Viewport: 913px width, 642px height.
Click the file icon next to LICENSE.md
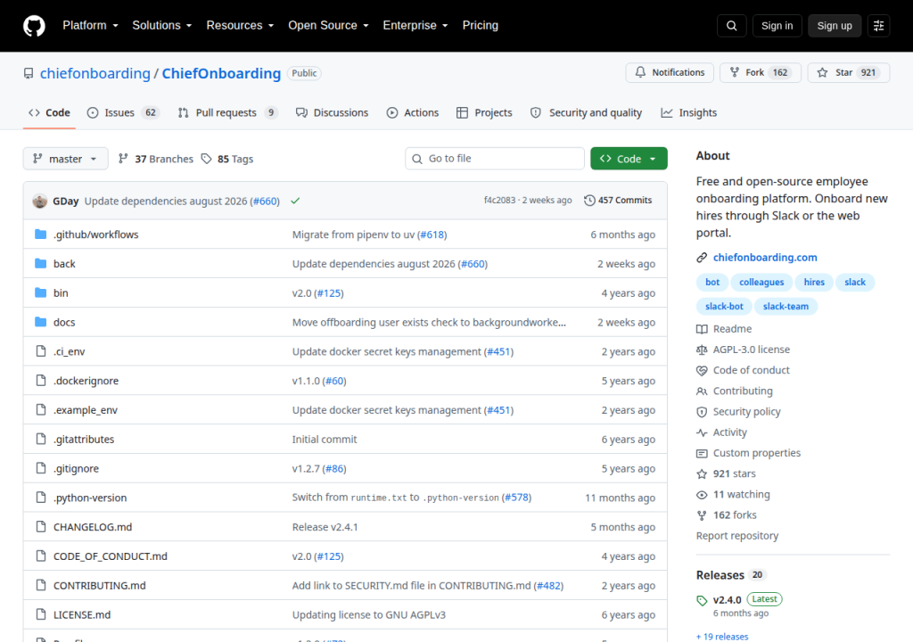click(41, 614)
